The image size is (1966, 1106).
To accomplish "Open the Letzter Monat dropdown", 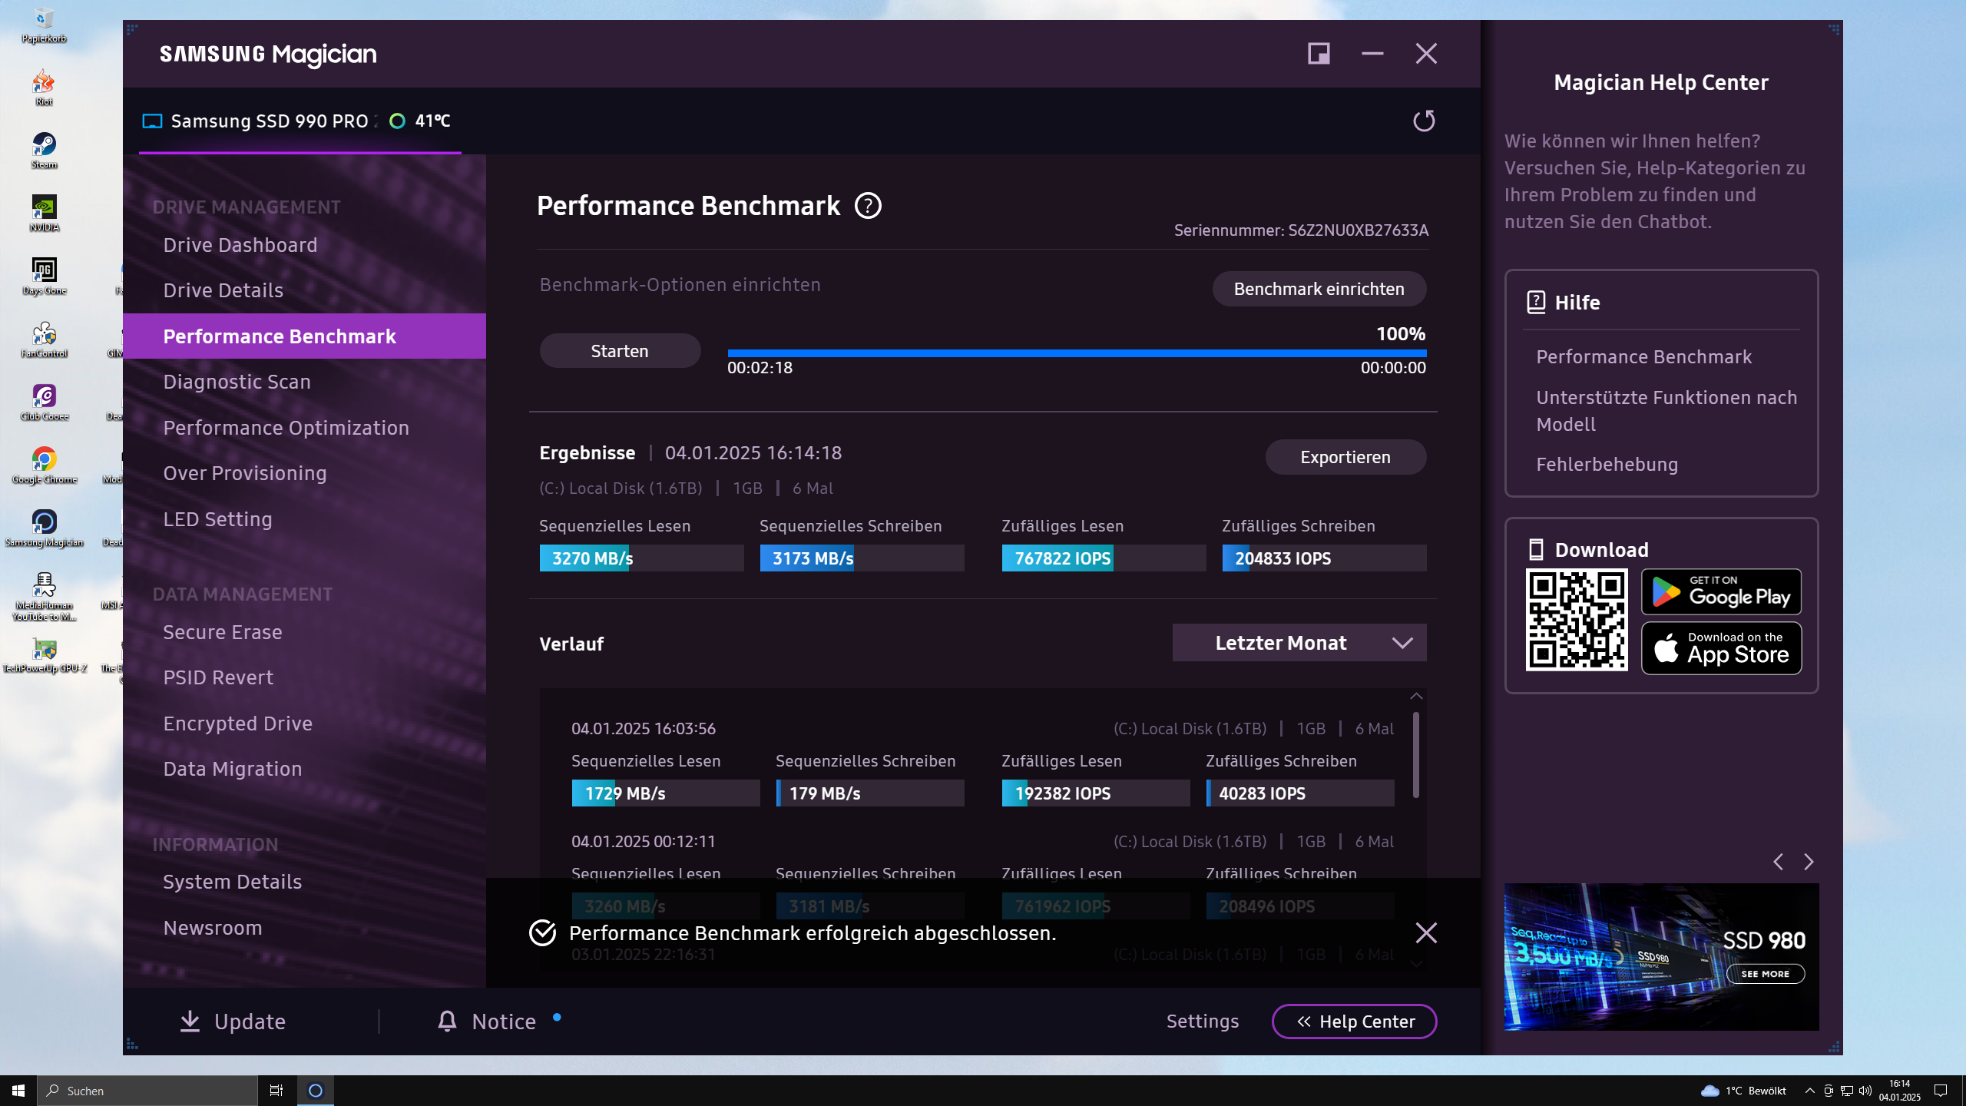I will [x=1299, y=642].
